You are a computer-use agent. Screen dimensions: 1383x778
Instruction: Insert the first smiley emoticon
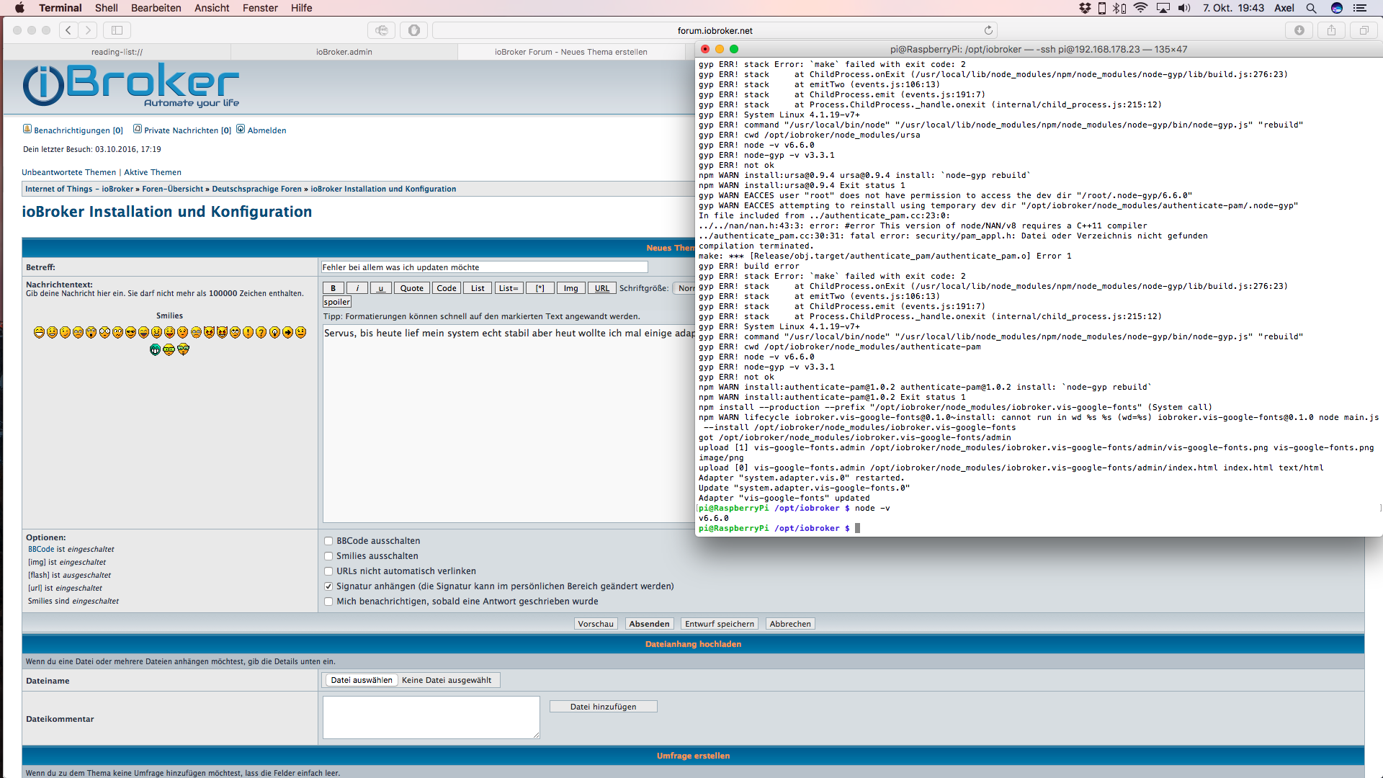(x=39, y=332)
